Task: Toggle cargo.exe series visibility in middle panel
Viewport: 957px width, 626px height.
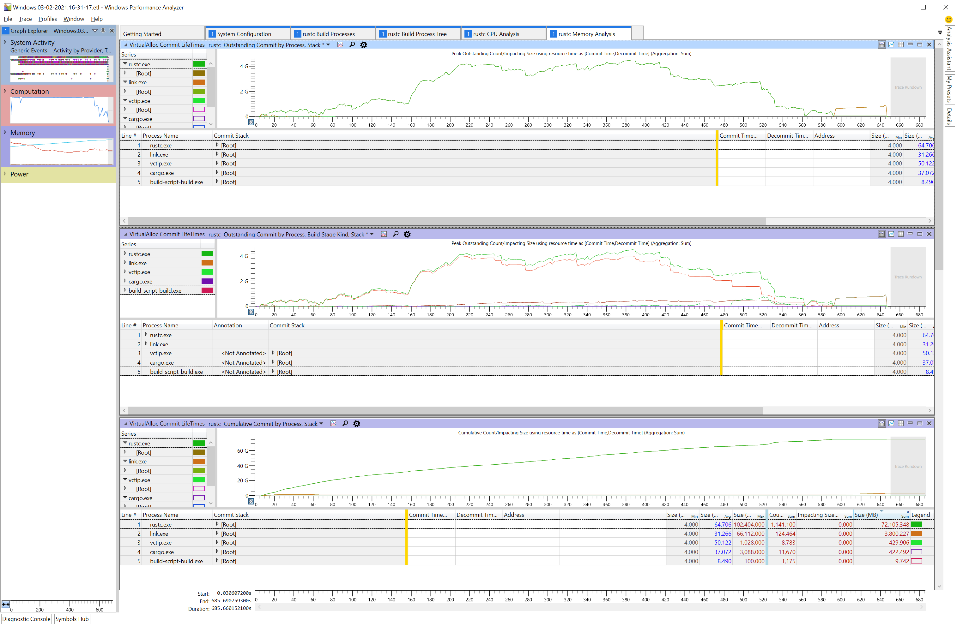Action: click(x=207, y=281)
